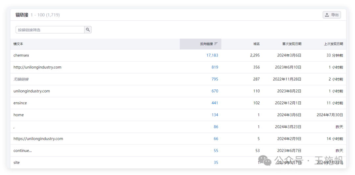Screen dimensions: 355x175
Task: Click first-seen date 2023年8月2日
Action: click(x=289, y=91)
